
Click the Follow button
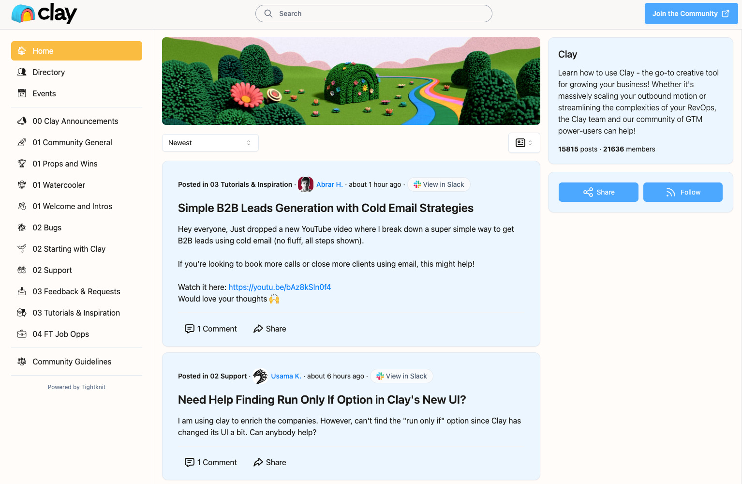683,192
